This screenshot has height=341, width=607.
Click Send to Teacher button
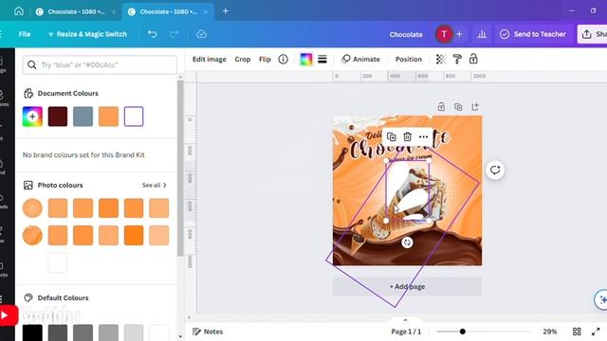[x=533, y=34]
